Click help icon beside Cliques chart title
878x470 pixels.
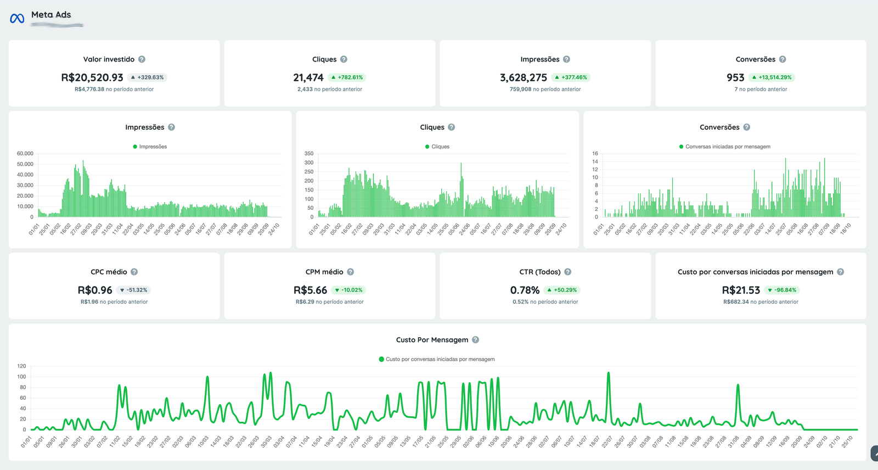point(451,127)
